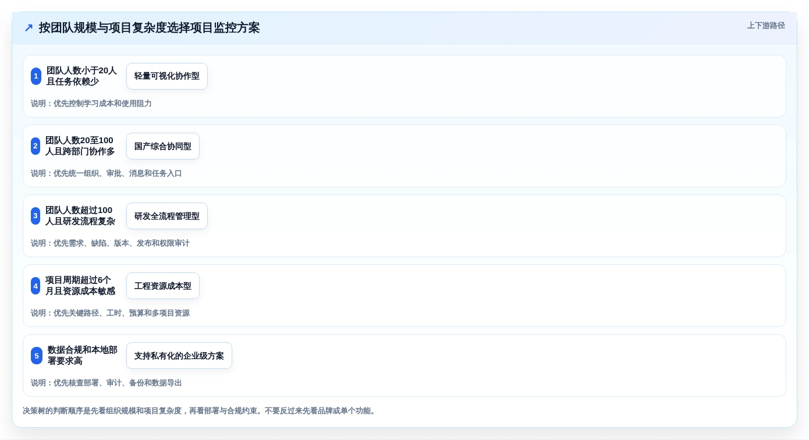Click the arrow icon beside the decision-tree title

pos(29,28)
